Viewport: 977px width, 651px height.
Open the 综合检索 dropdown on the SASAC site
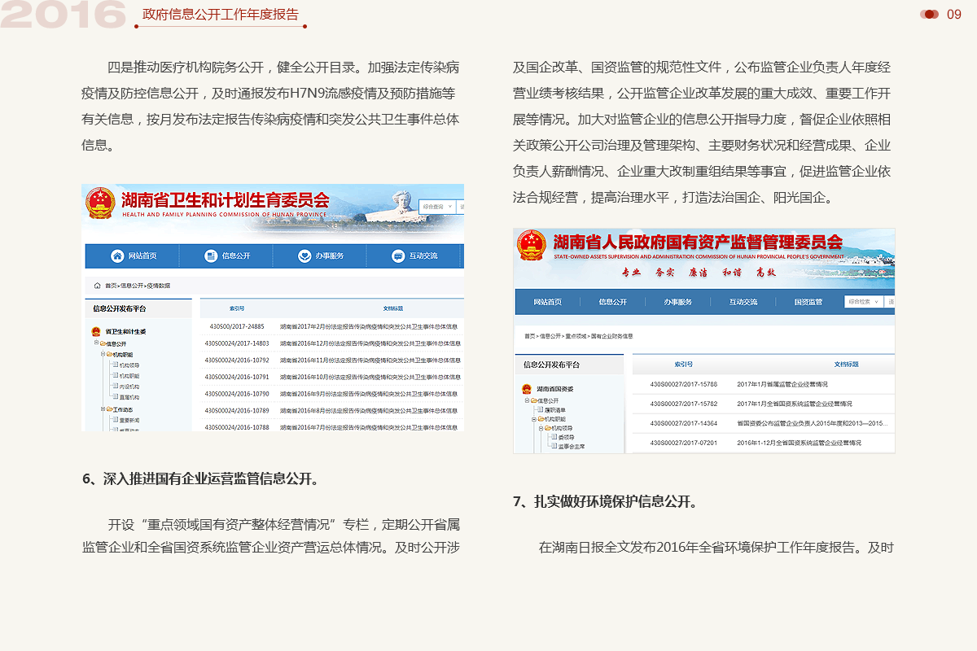863,301
